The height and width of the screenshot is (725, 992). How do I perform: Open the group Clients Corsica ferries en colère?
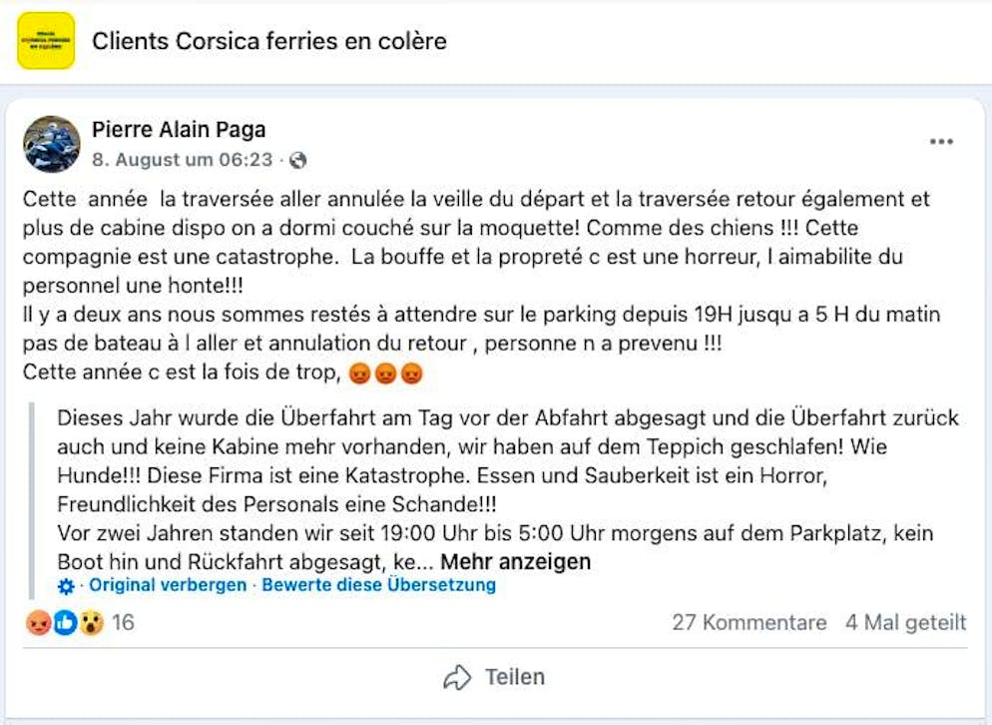point(267,41)
